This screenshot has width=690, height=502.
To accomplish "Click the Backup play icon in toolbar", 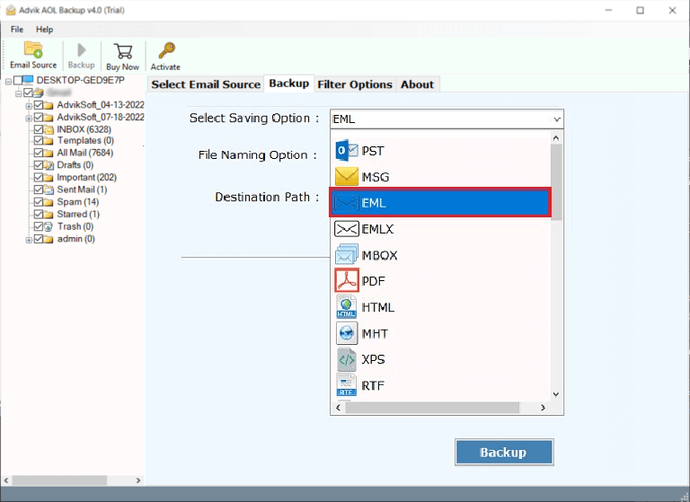I will click(x=82, y=49).
